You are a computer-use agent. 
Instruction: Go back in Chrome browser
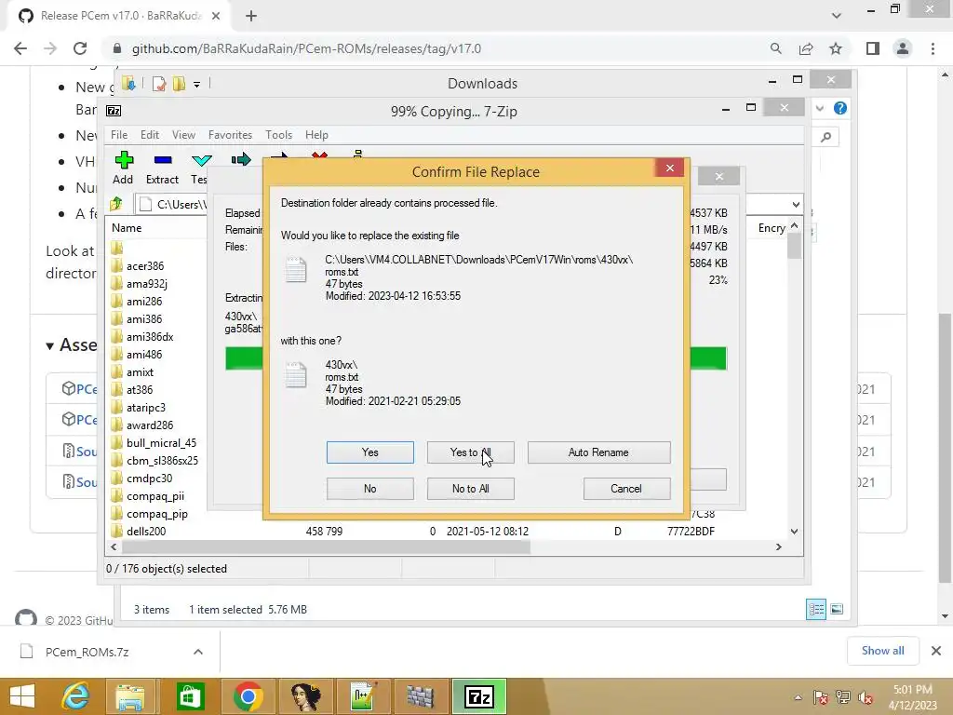click(x=20, y=48)
